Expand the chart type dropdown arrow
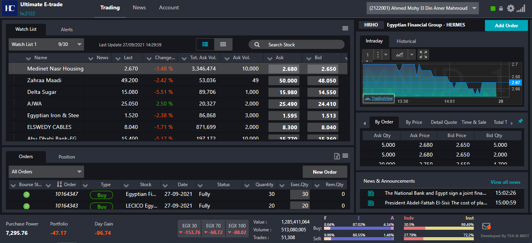 tap(411, 55)
